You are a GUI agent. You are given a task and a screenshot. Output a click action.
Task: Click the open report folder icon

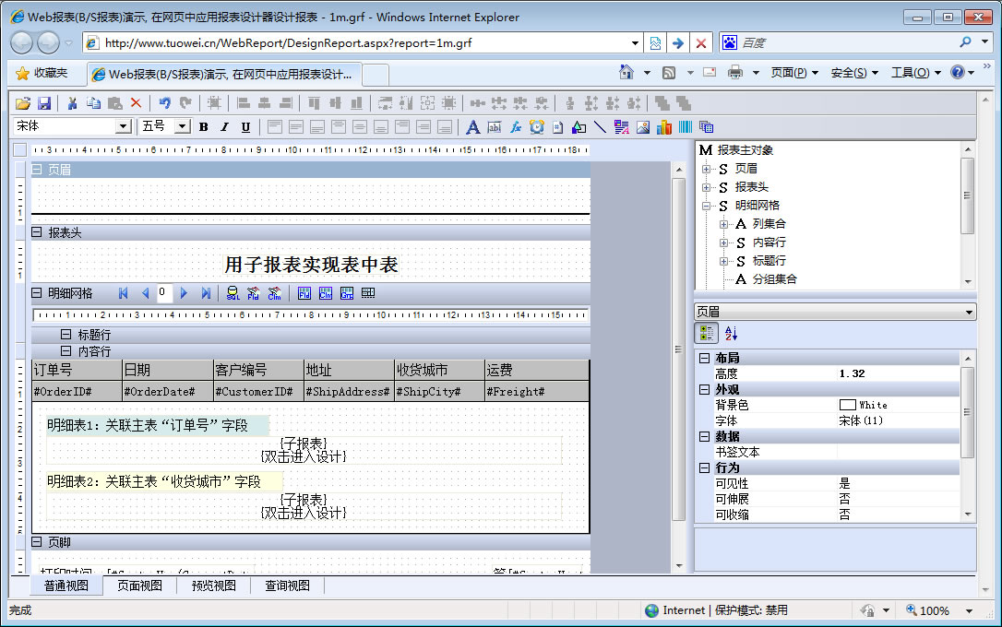pyautogui.click(x=23, y=103)
